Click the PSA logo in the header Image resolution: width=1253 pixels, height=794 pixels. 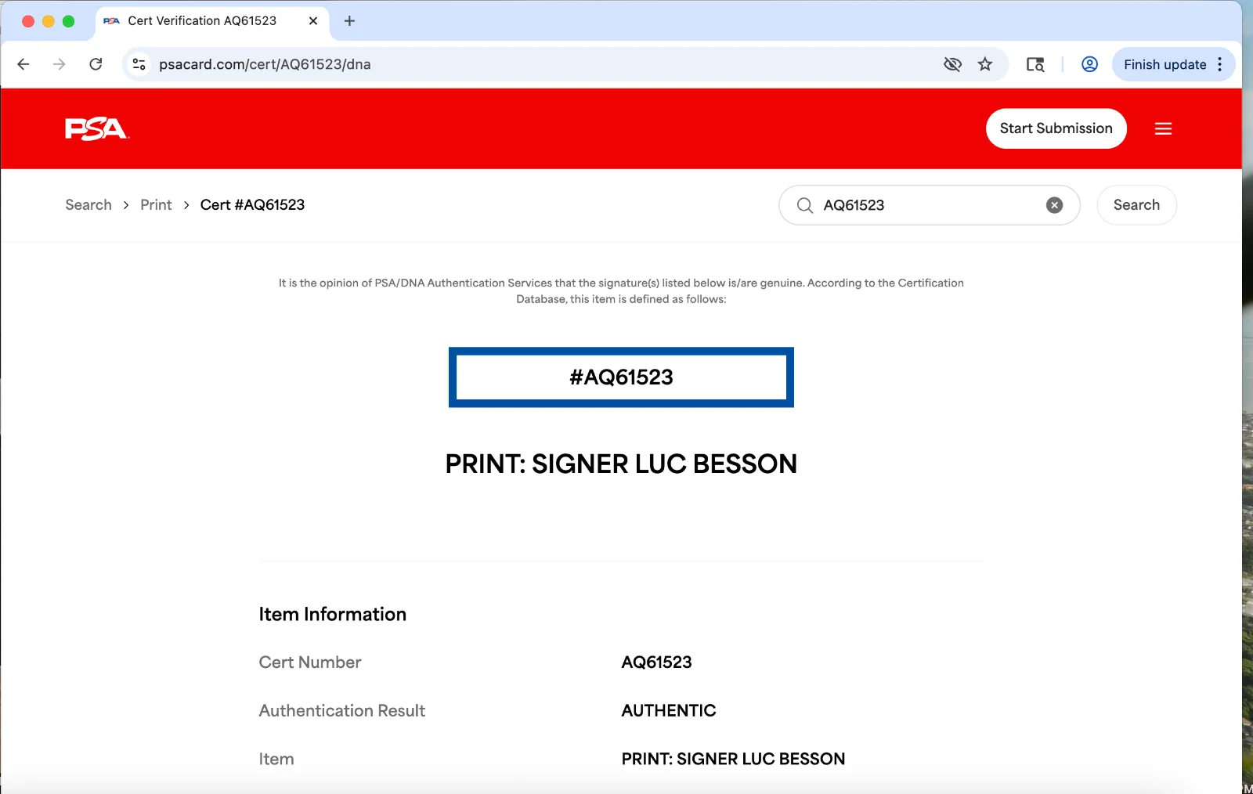(x=96, y=128)
